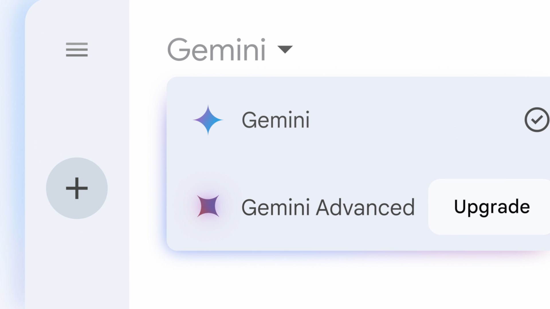The image size is (550, 309).
Task: Toggle the selected Gemini model checkmark
Action: coord(537,120)
